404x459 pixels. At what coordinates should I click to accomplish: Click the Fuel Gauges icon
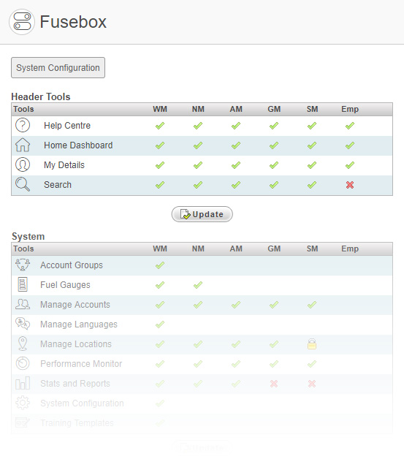click(23, 284)
